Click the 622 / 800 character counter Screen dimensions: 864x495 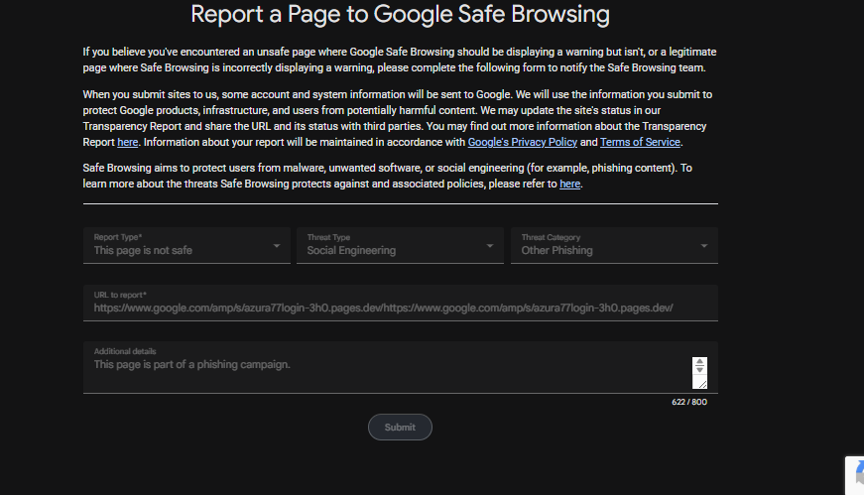click(689, 402)
